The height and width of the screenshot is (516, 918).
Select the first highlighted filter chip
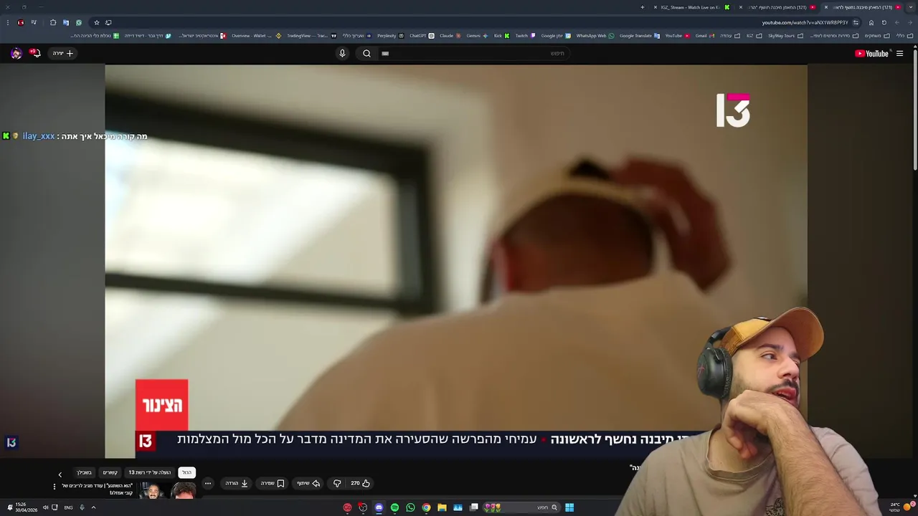(186, 472)
